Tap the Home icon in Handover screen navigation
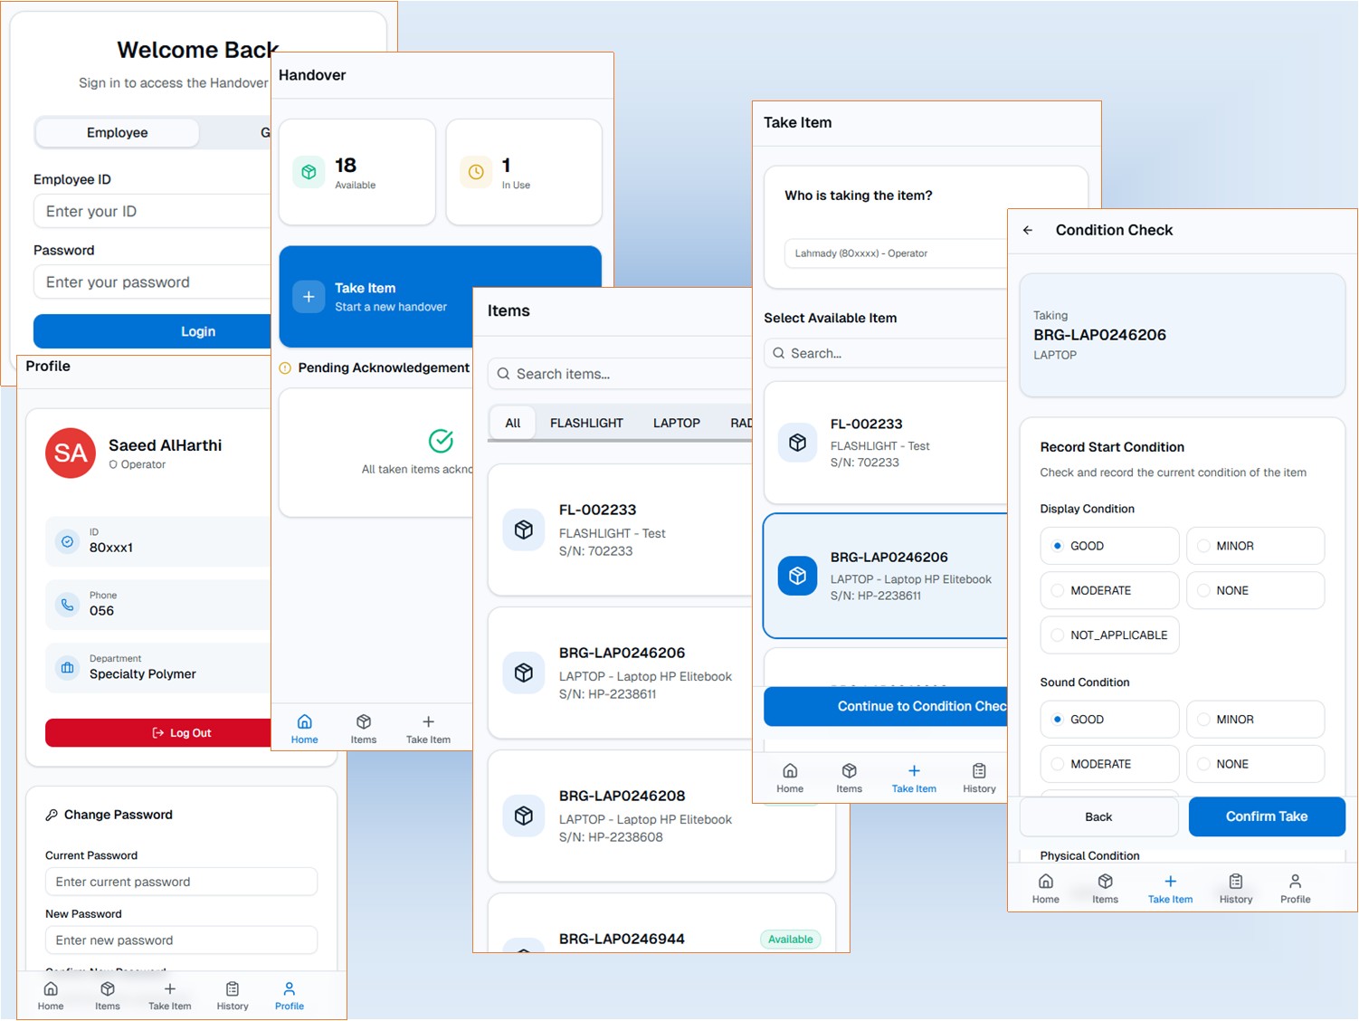 click(x=305, y=728)
